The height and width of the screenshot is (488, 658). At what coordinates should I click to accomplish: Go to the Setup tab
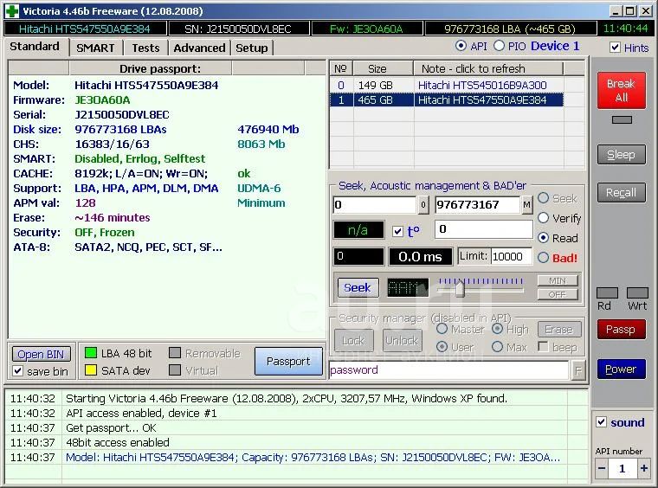click(251, 48)
